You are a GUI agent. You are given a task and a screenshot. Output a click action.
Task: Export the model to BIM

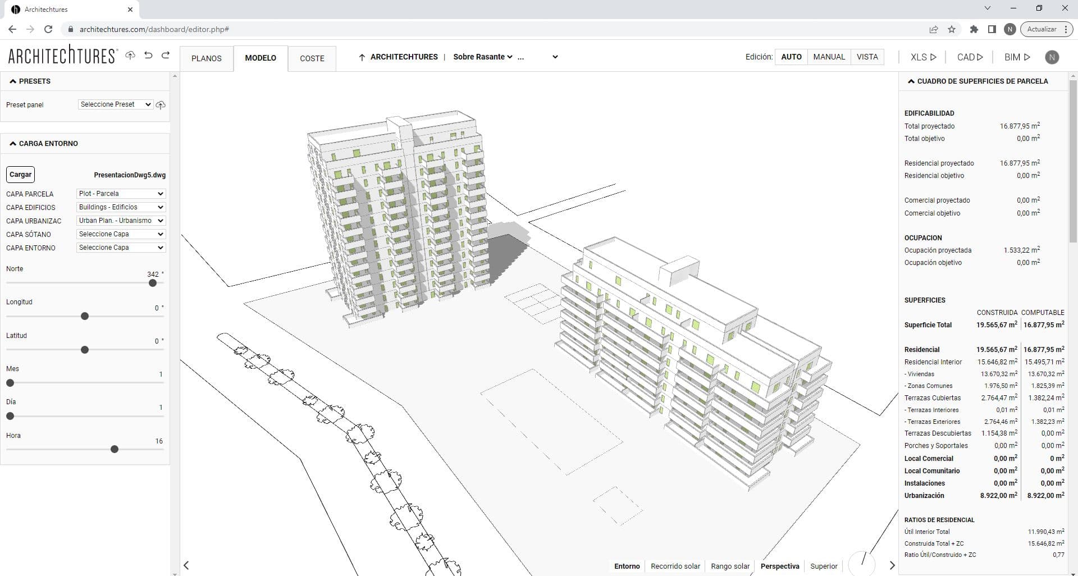(x=1016, y=57)
